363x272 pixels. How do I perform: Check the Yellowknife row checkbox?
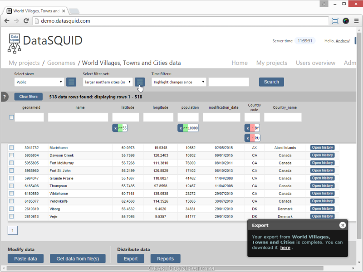tap(11, 201)
